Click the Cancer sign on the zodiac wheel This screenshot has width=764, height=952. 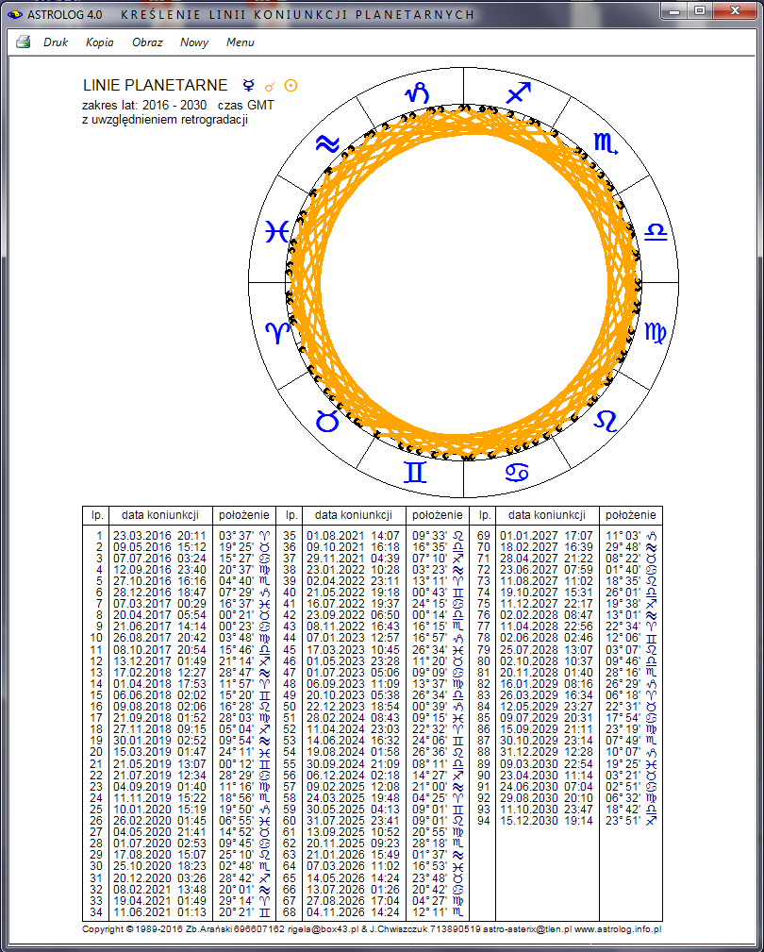coord(517,471)
